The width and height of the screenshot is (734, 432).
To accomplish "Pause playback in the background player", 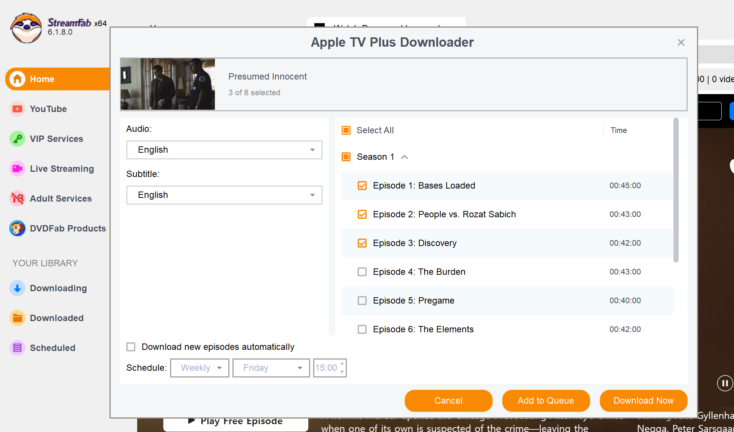I will (x=725, y=383).
